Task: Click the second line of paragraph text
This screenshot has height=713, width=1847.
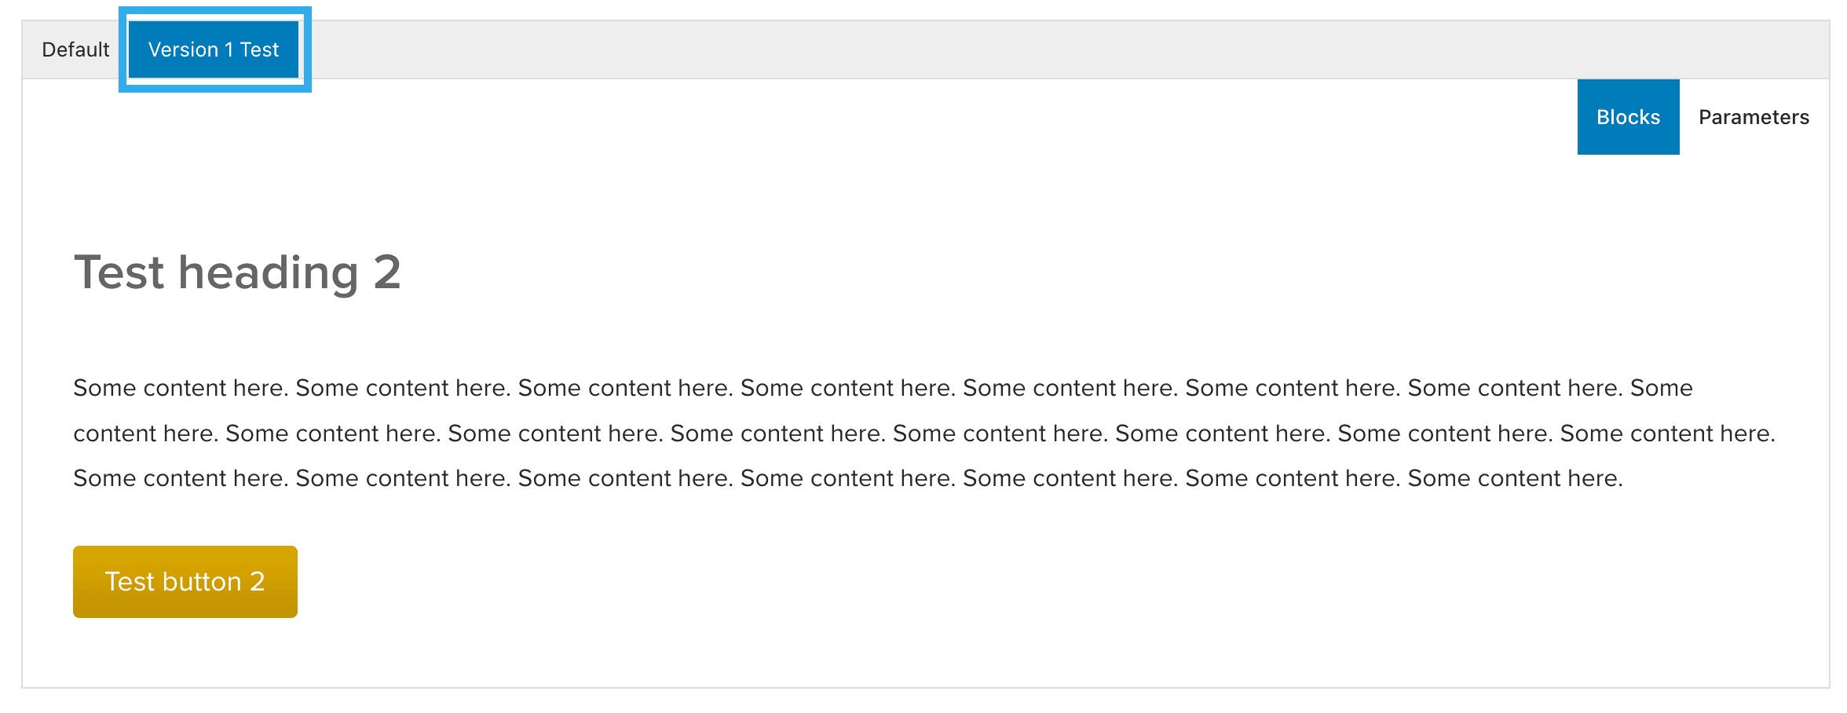Action: [x=923, y=433]
